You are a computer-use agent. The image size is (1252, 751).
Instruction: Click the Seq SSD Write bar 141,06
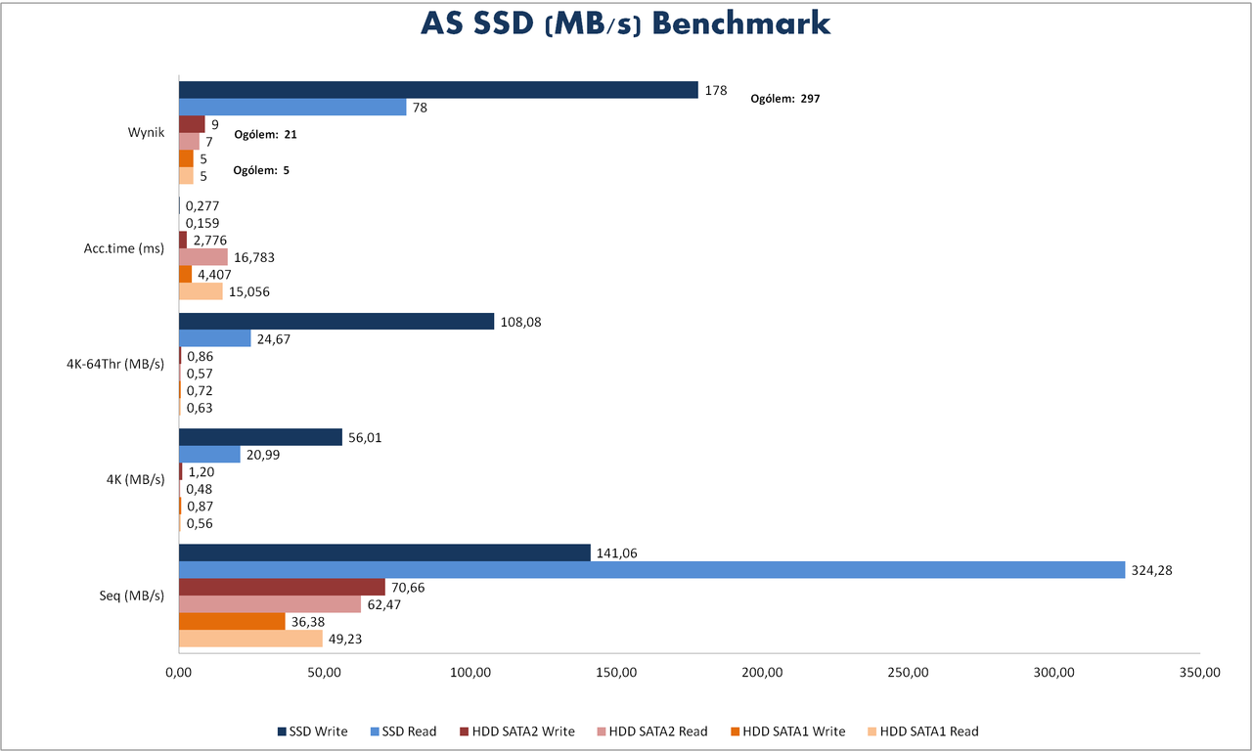click(384, 552)
